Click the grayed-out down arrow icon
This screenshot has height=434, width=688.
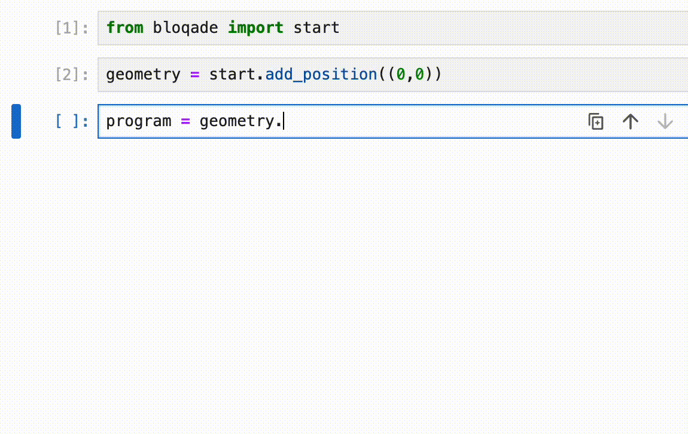(x=665, y=121)
